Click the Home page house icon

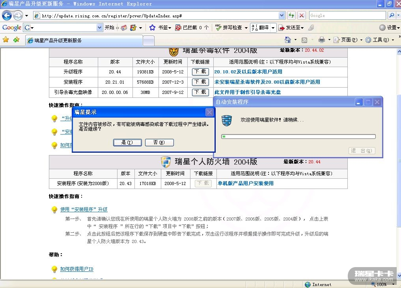288,39
